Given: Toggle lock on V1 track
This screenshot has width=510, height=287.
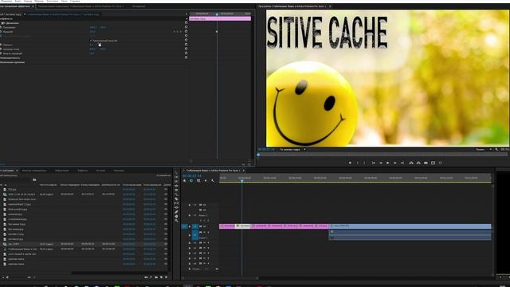Looking at the screenshot, I should [x=190, y=226].
